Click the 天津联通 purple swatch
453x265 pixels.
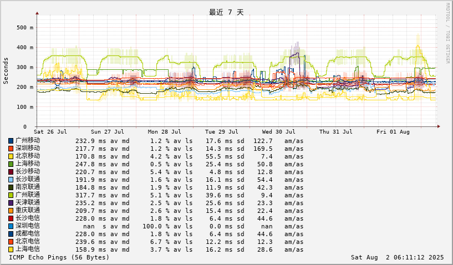click(x=11, y=203)
